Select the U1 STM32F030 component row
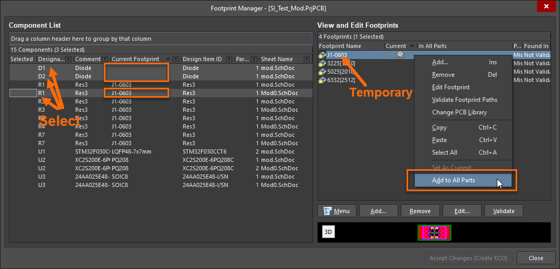 tap(161, 151)
